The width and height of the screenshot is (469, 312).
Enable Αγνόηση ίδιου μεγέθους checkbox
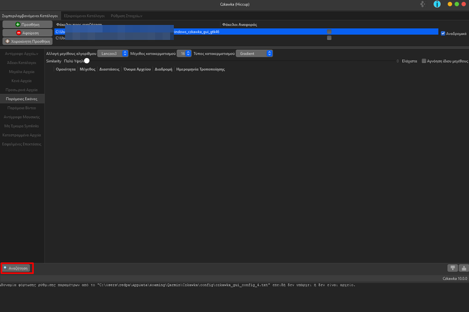(x=424, y=61)
